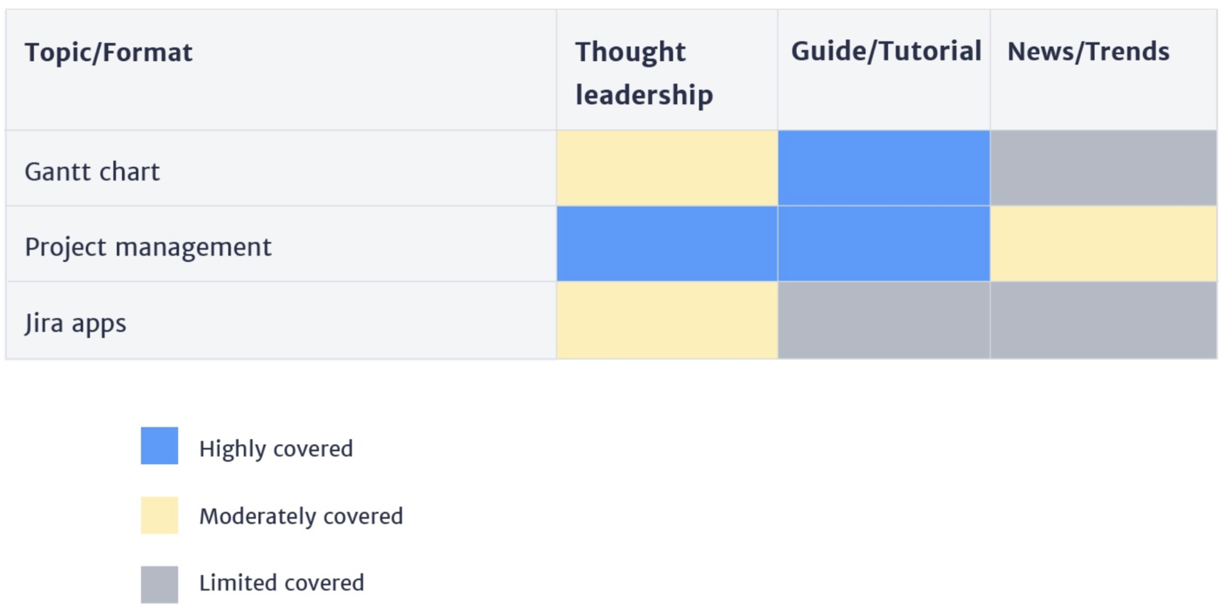Click the gray Limited covered legend swatch
1224x610 pixels.
click(159, 584)
